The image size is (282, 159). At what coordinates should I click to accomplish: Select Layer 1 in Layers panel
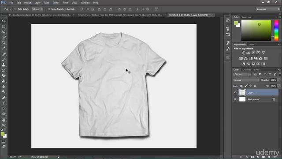256,92
